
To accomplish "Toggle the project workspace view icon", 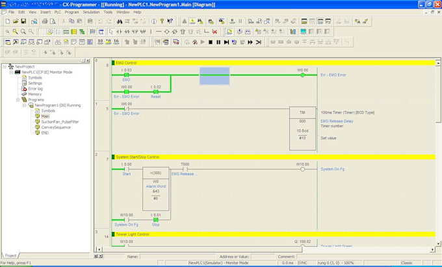I will pos(8,42).
